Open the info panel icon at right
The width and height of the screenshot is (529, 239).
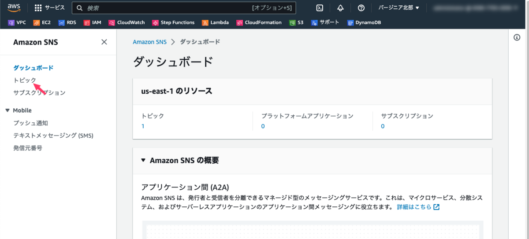click(x=518, y=38)
